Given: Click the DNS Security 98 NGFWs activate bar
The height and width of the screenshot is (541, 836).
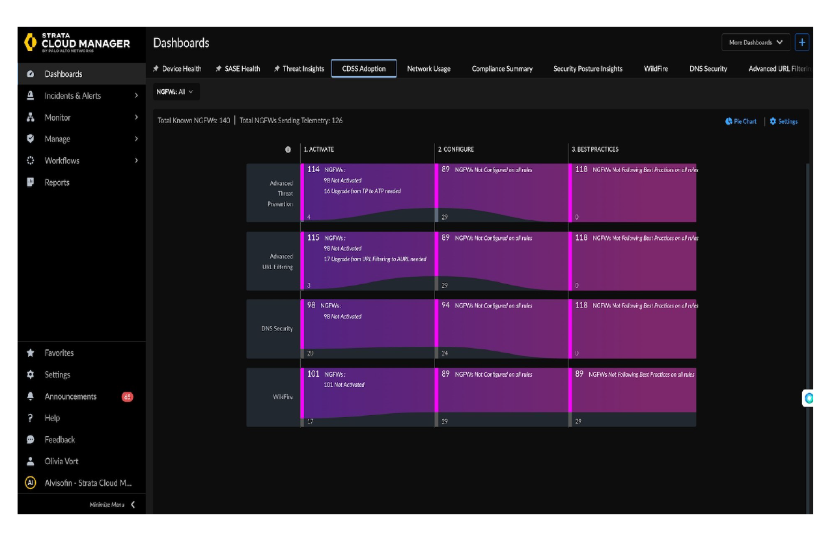Looking at the screenshot, I should (x=367, y=329).
